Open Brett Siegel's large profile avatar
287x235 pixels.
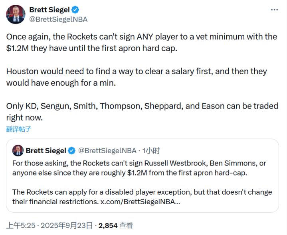pos(16,14)
